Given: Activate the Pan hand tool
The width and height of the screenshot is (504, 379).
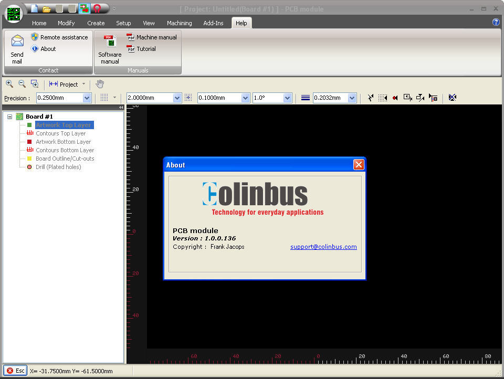Looking at the screenshot, I should point(99,84).
